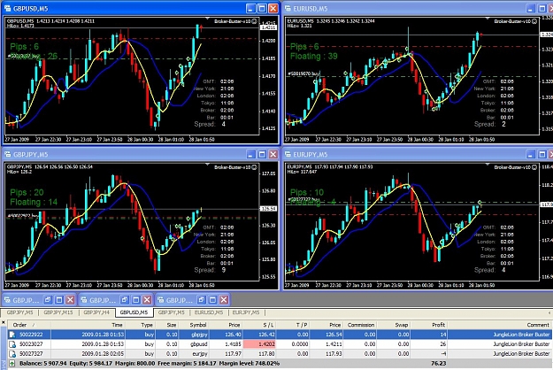Image resolution: width=553 pixels, height=370 pixels.
Task: Click the Broker-Buster smiley icon in the GBPJPY chart
Action: [254, 167]
